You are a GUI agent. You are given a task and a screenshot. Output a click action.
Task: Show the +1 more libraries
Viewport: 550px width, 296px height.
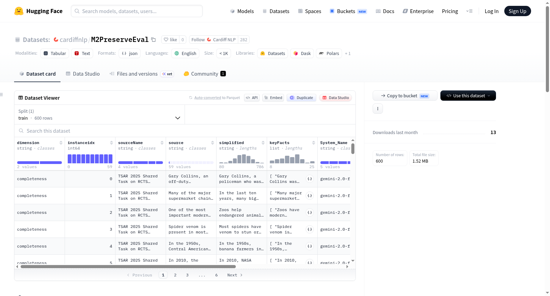(x=348, y=53)
